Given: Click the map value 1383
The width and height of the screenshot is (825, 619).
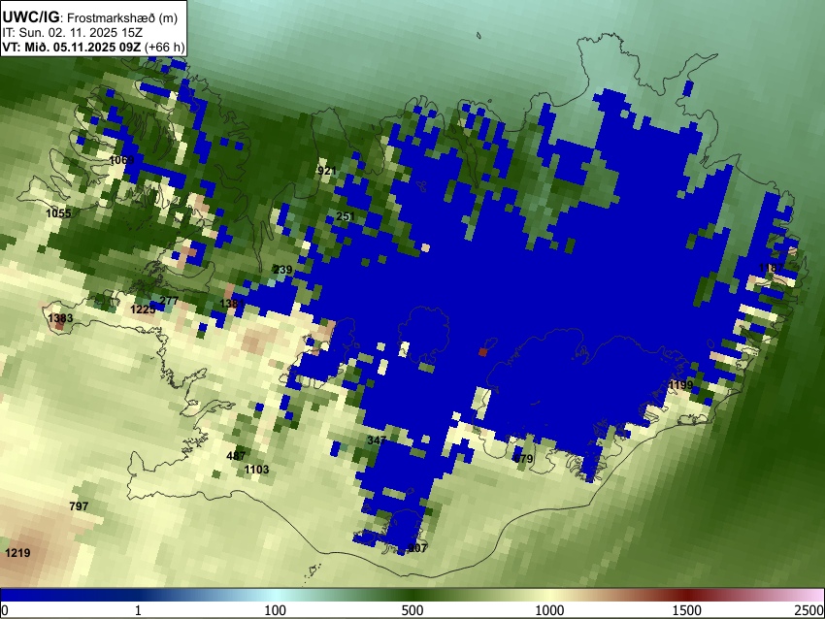Looking at the screenshot, I should (60, 318).
